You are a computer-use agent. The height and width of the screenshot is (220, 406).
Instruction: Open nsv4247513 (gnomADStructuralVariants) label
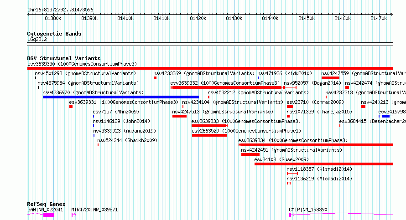point(223,112)
